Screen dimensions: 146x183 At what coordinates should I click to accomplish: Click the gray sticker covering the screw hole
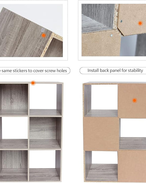click(x=43, y=30)
